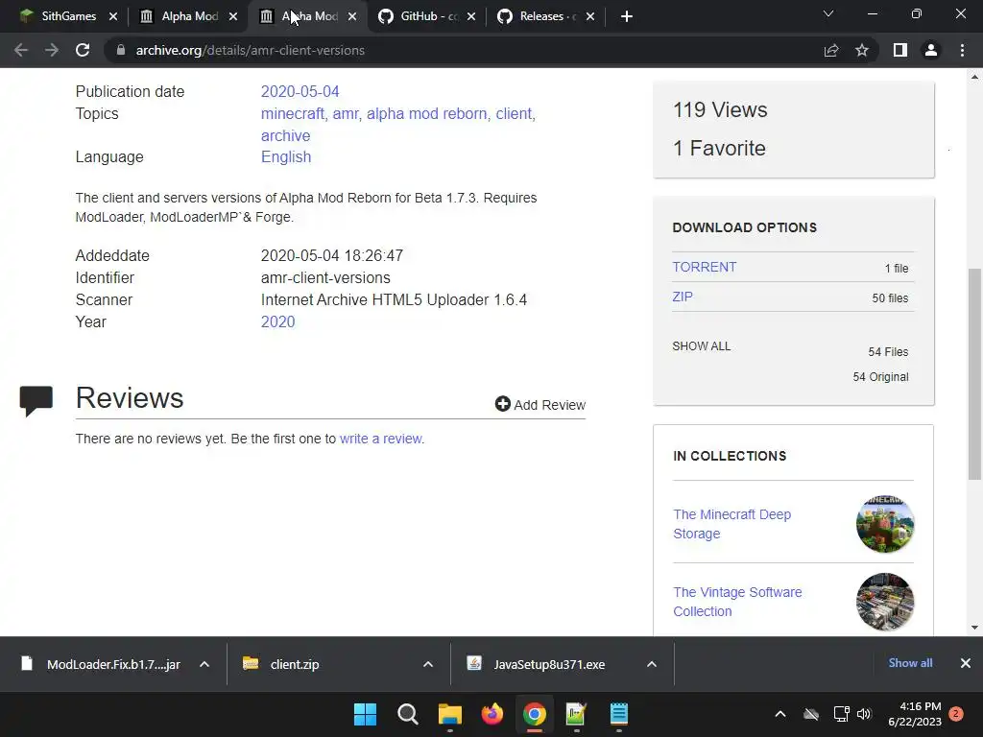This screenshot has width=983, height=737.
Task: Open the English language link
Action: [x=286, y=156]
